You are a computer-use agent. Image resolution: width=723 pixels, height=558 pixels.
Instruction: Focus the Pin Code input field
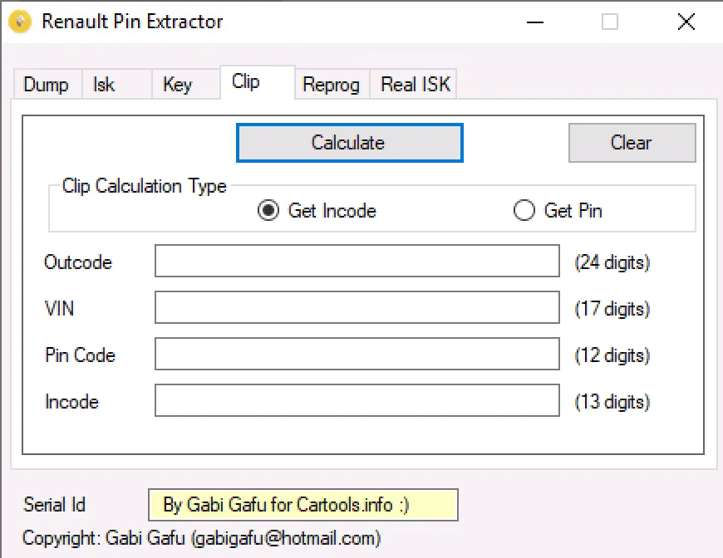click(357, 354)
